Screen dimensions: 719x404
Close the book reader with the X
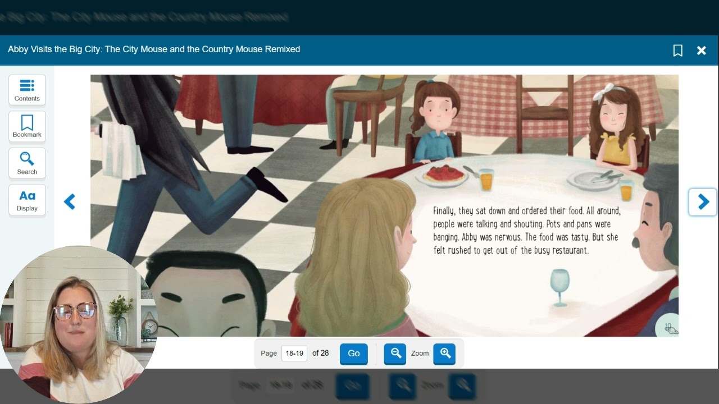click(702, 50)
